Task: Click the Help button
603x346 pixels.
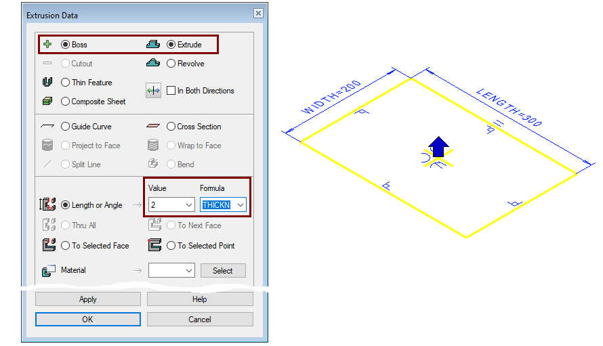Action: (200, 299)
